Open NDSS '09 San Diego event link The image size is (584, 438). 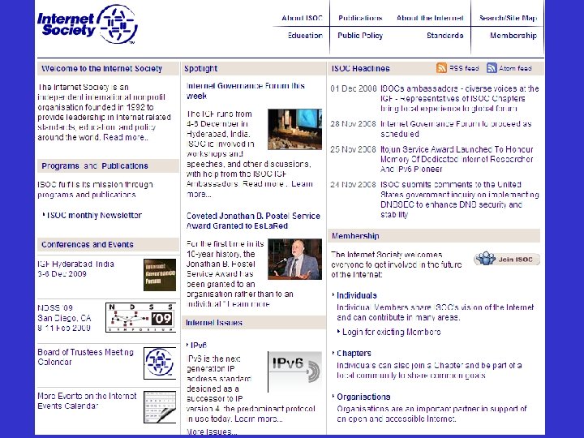(64, 318)
